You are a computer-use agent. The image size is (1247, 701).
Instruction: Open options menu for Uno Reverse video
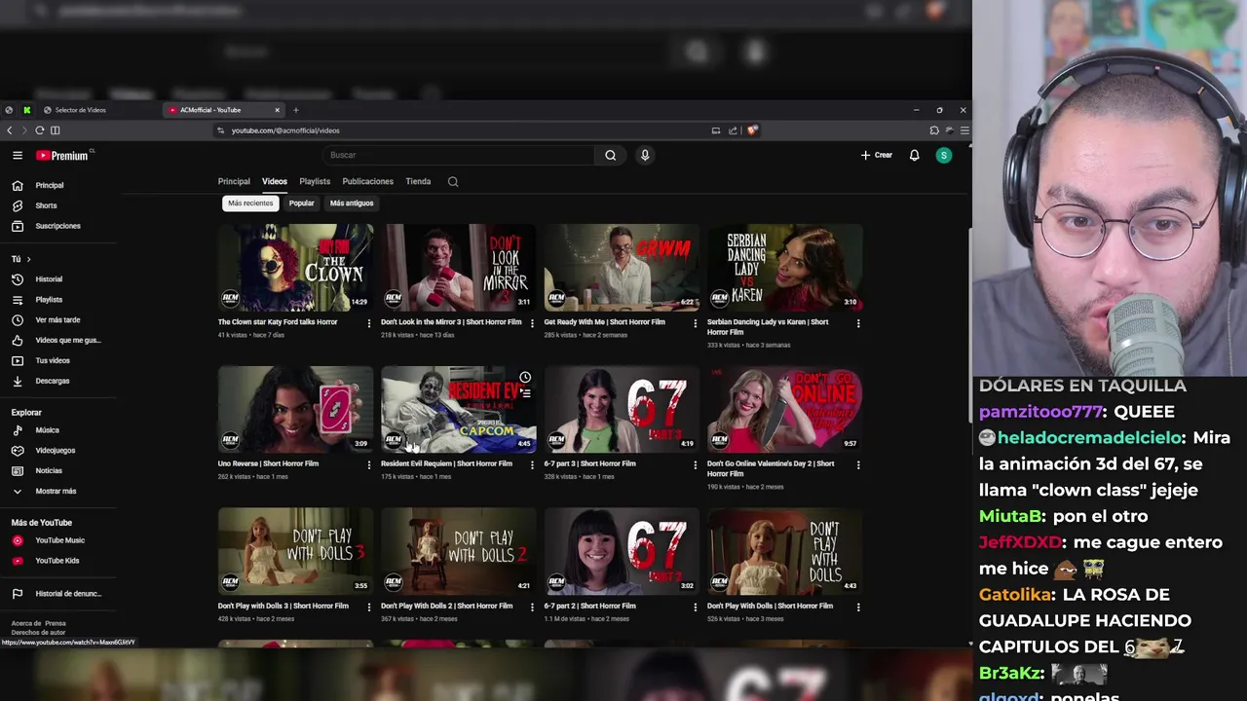pyautogui.click(x=368, y=465)
